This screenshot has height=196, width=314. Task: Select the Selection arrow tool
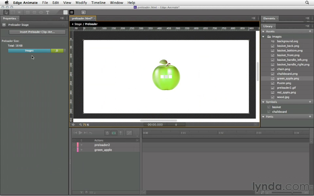point(6,12)
